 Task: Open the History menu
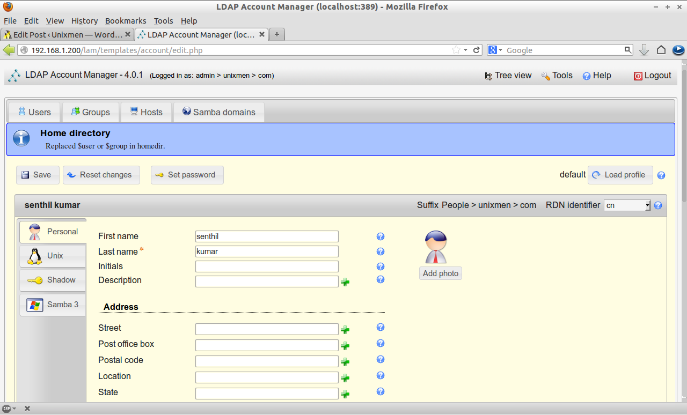tap(84, 21)
